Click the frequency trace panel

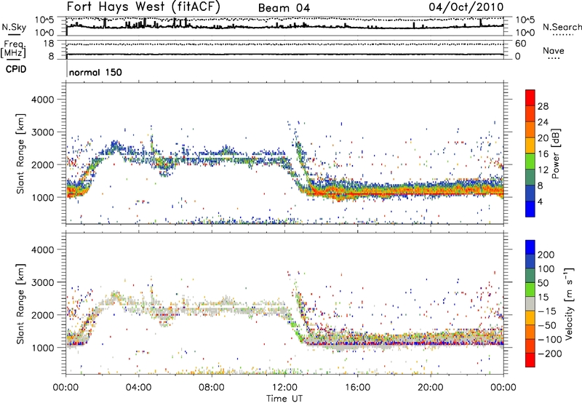tap(284, 49)
